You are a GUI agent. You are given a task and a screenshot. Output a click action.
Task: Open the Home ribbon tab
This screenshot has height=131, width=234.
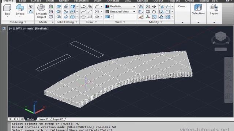tap(9, 1)
